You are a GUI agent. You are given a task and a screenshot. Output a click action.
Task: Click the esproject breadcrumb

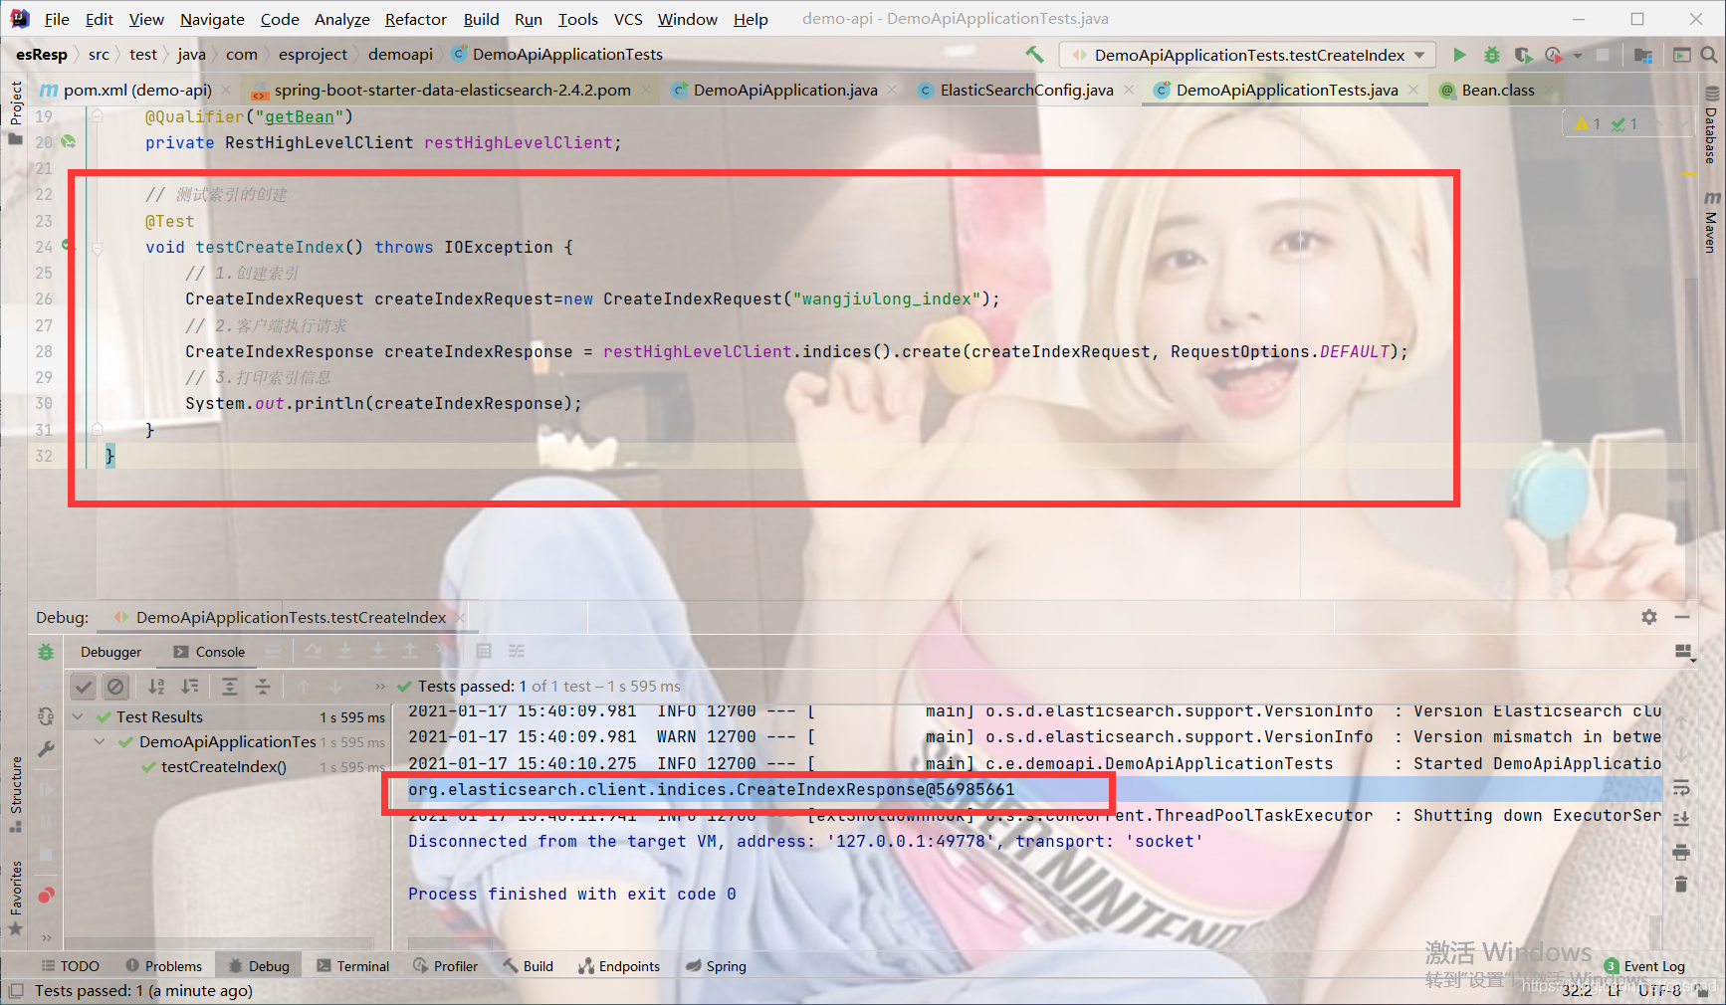click(313, 55)
